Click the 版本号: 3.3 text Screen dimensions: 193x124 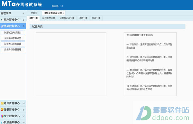coord(57,6)
